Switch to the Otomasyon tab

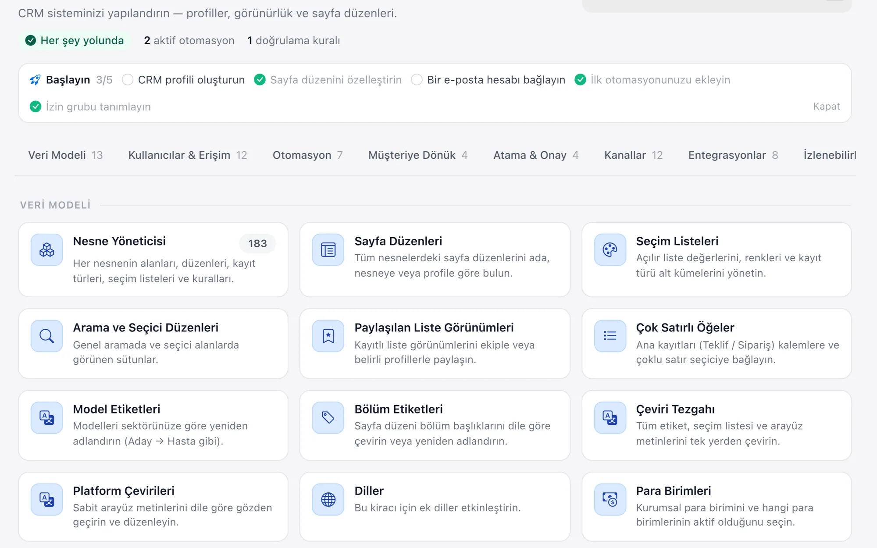pyautogui.click(x=308, y=155)
